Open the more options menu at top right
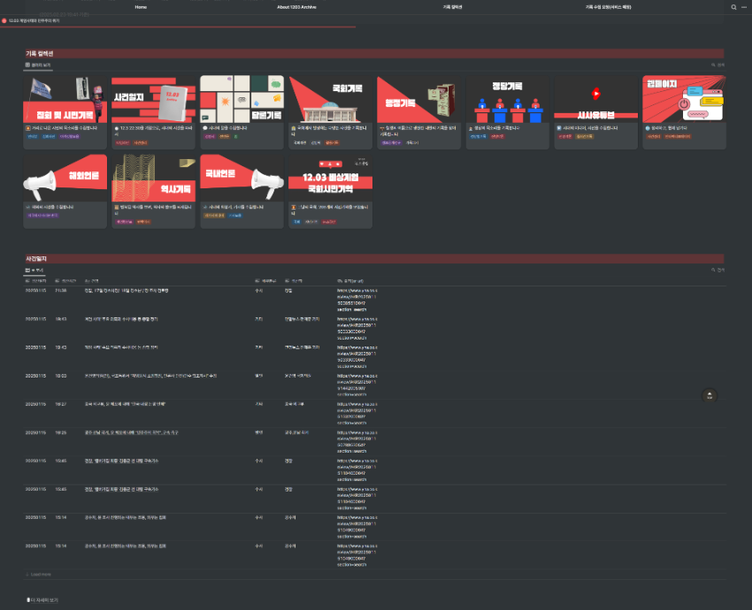 pyautogui.click(x=744, y=6)
